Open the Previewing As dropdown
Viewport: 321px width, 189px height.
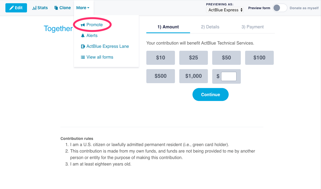[225, 10]
